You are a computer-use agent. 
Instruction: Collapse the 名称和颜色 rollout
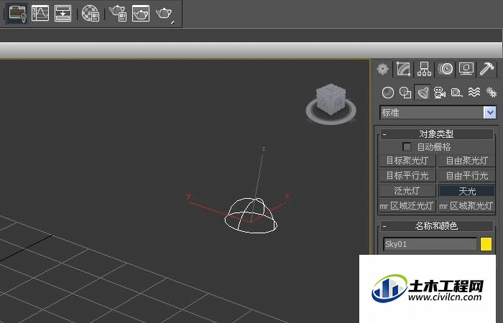[437, 226]
